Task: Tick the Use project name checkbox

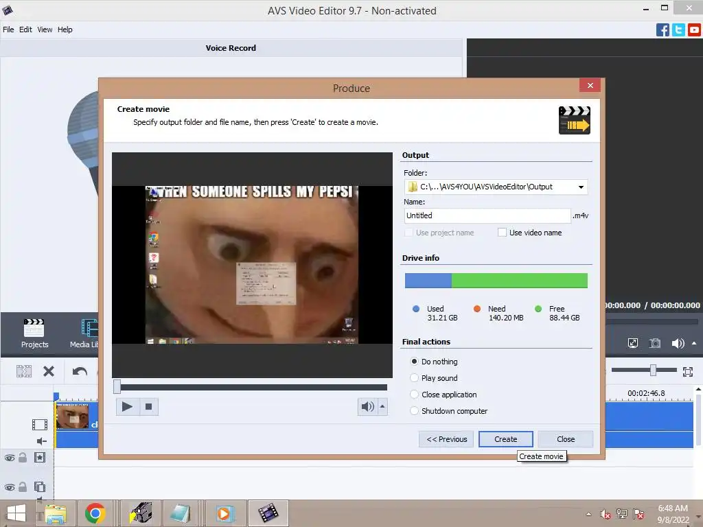Action: 408,233
